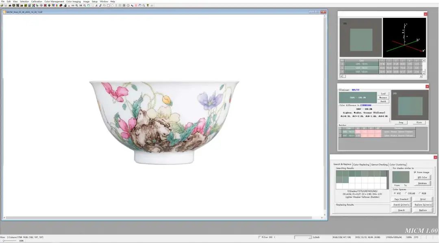Screen dimensions: 439x243
Task: Click the shade swatch above From To
Action: [x=401, y=177]
